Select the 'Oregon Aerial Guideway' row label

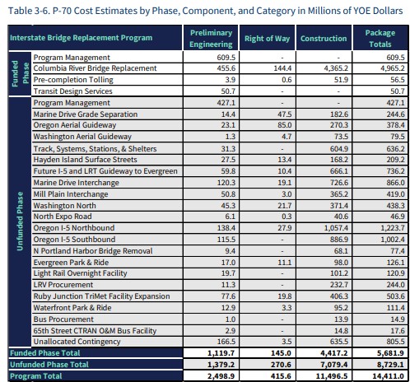click(x=75, y=125)
